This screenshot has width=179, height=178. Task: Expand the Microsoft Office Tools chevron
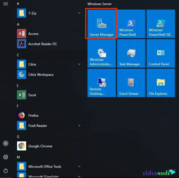pos(79,166)
